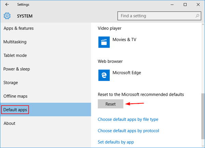
Task: Open Power & sleep section
Action: 17,69
